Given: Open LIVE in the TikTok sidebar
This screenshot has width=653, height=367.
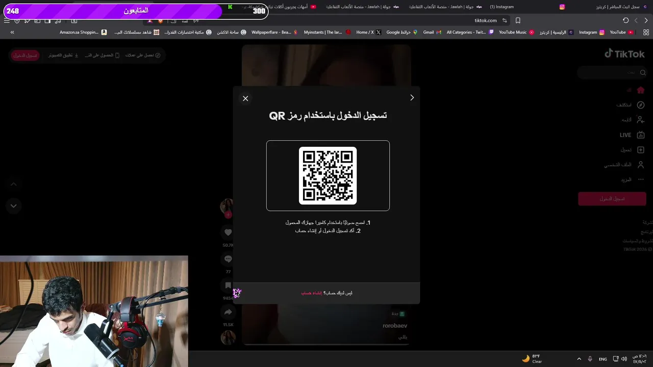Looking at the screenshot, I should point(632,135).
